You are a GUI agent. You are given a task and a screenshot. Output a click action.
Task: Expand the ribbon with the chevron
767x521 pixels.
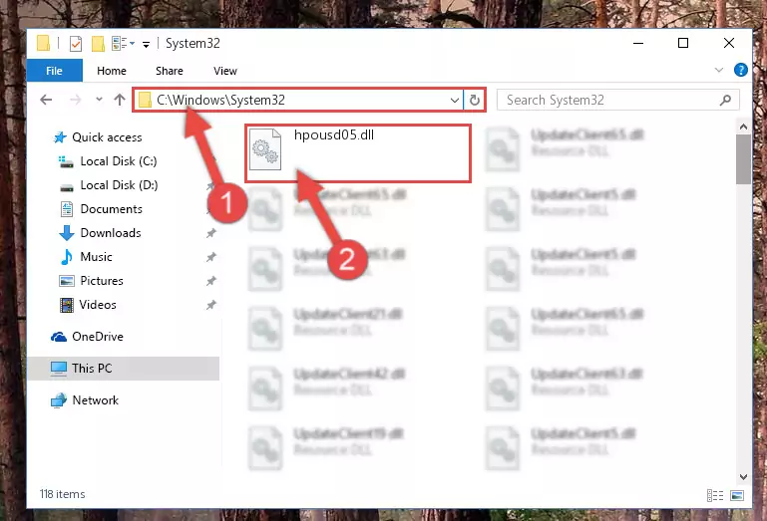pyautogui.click(x=718, y=70)
